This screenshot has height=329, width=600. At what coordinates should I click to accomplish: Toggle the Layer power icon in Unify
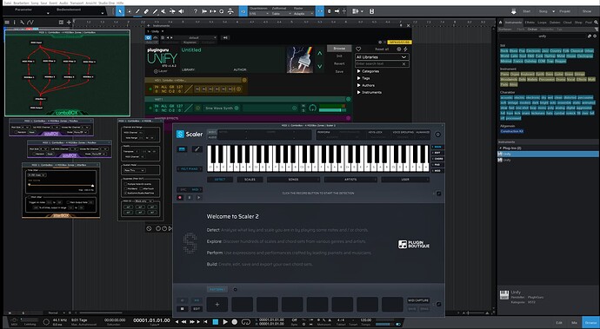coord(156,71)
